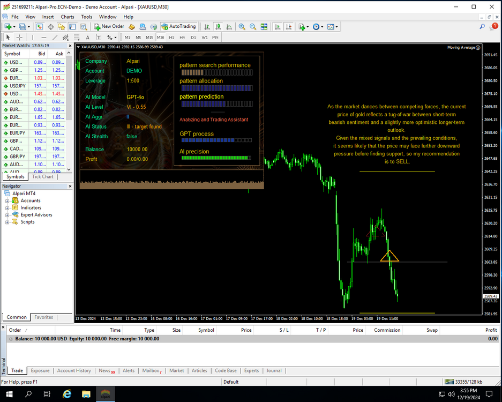Zoom out on the chart
The width and height of the screenshot is (502, 402).
pyautogui.click(x=253, y=27)
